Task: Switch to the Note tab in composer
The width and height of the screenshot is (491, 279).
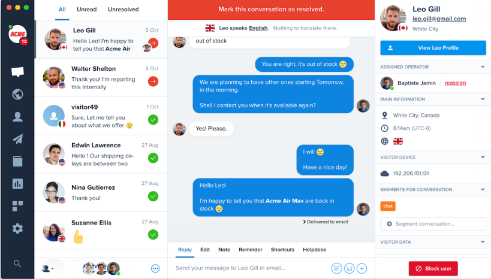Action: (x=224, y=250)
